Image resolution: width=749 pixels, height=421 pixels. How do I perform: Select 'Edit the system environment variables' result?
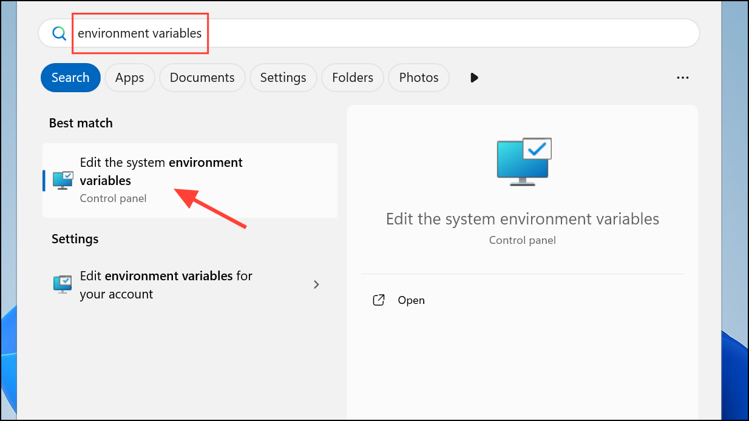161,171
